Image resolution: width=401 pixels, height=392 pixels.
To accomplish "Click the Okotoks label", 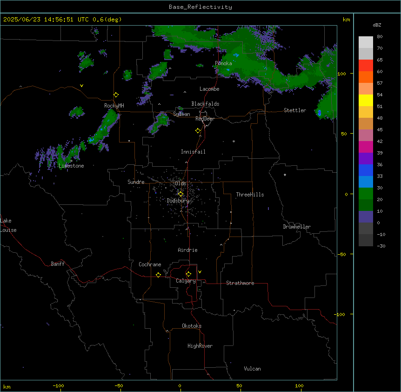I will (x=192, y=326).
